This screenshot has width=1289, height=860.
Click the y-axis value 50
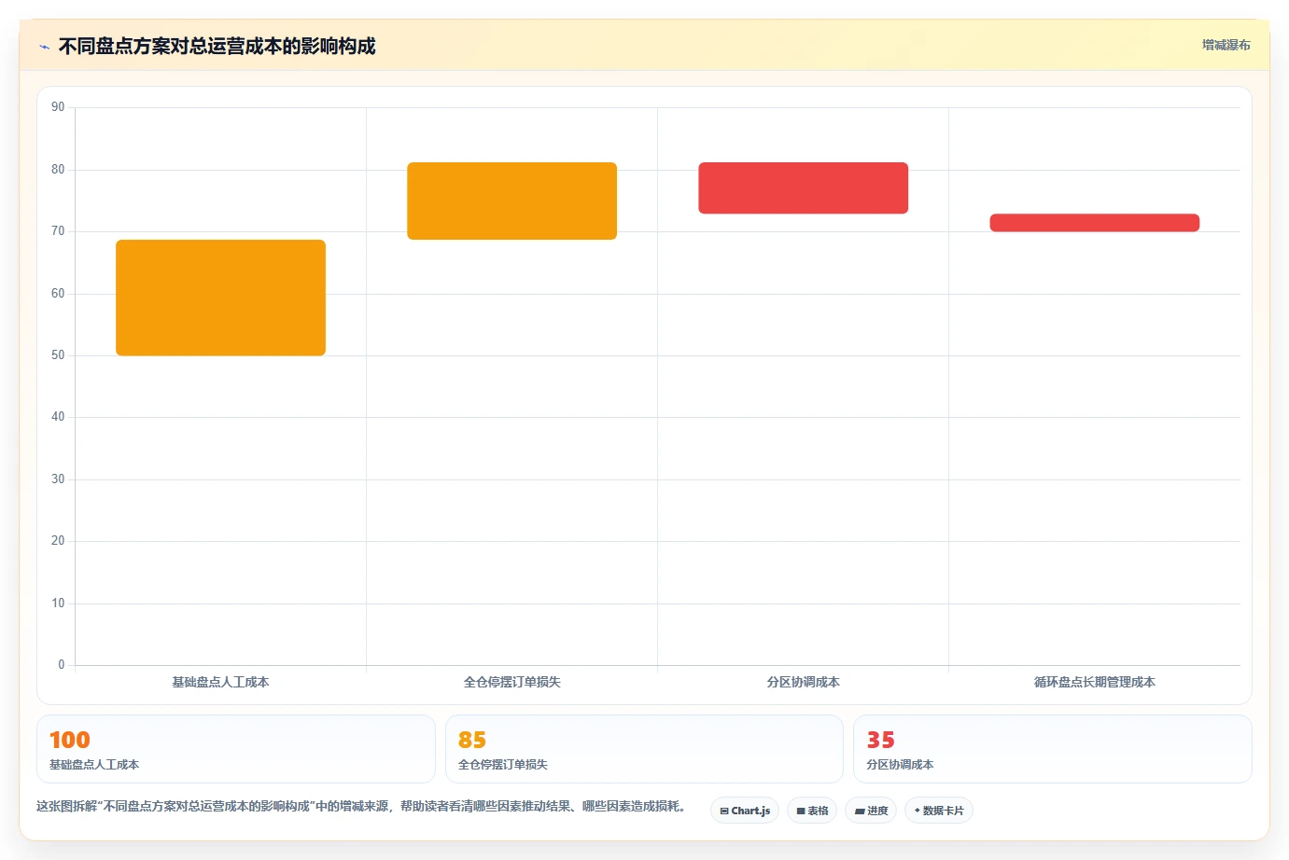coord(58,355)
